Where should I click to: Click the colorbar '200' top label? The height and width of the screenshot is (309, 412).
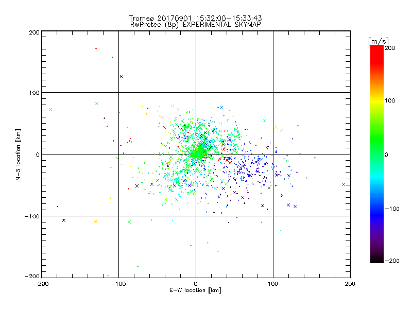click(390, 48)
